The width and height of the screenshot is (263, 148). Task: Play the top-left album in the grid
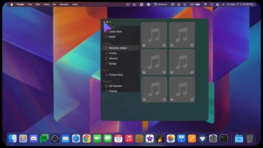[144, 45]
